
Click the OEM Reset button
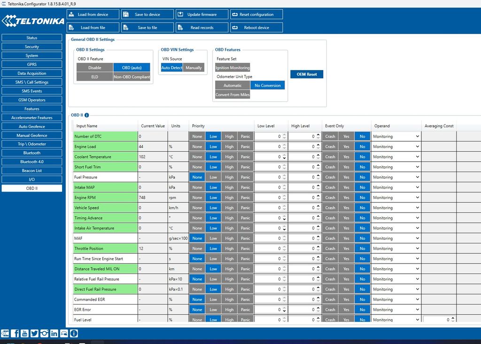pyautogui.click(x=306, y=74)
